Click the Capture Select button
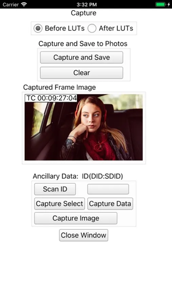172x306 pixels. pos(59,204)
